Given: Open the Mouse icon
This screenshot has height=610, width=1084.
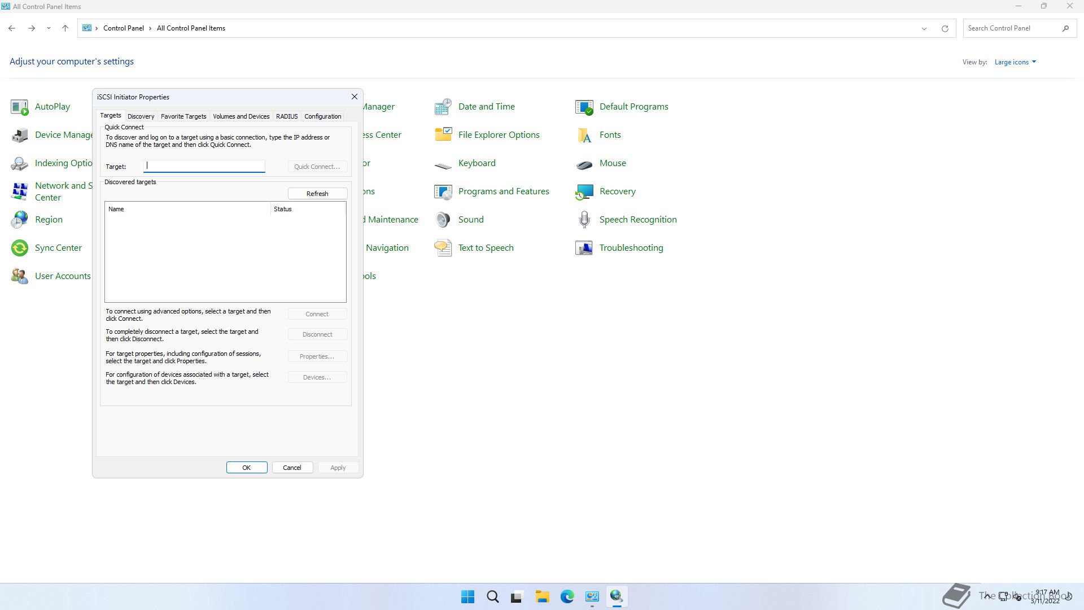Looking at the screenshot, I should 584,163.
